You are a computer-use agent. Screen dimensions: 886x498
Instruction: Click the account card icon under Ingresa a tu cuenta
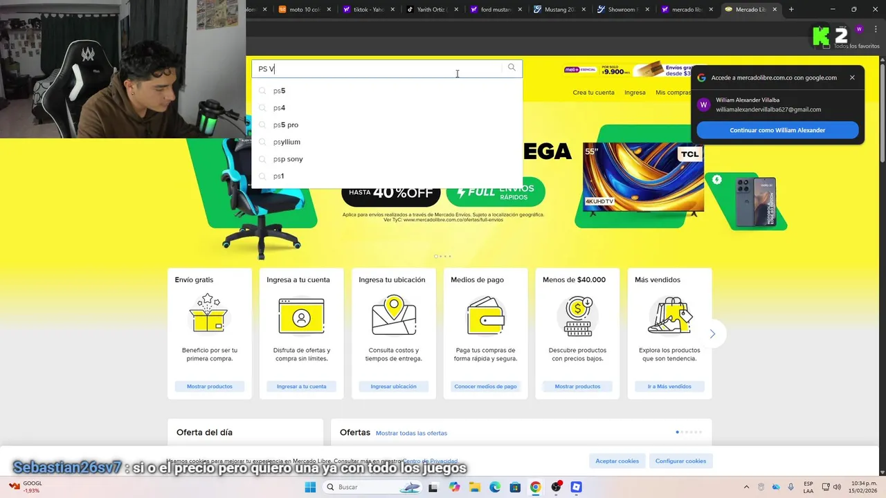[x=301, y=315]
